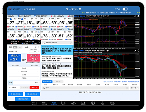Select the grey no-confirmation option in order start row
The height and width of the screenshot is (112, 146).
(25, 87)
